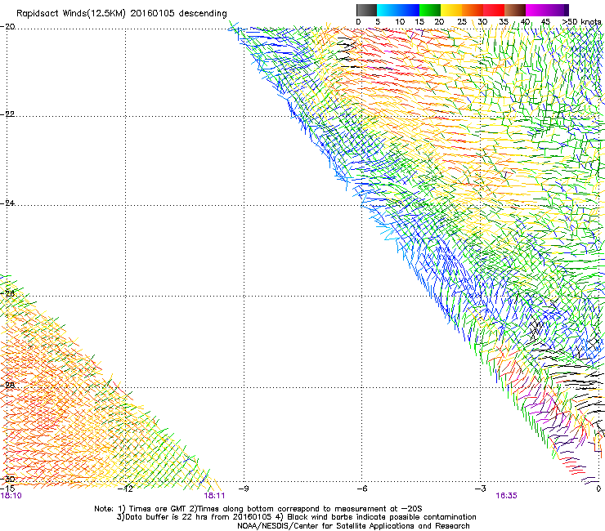Click the -12 longitude axis label
This screenshot has width=605, height=531.
coord(125,489)
